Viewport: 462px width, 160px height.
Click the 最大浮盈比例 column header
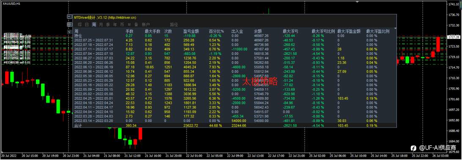[378, 31]
